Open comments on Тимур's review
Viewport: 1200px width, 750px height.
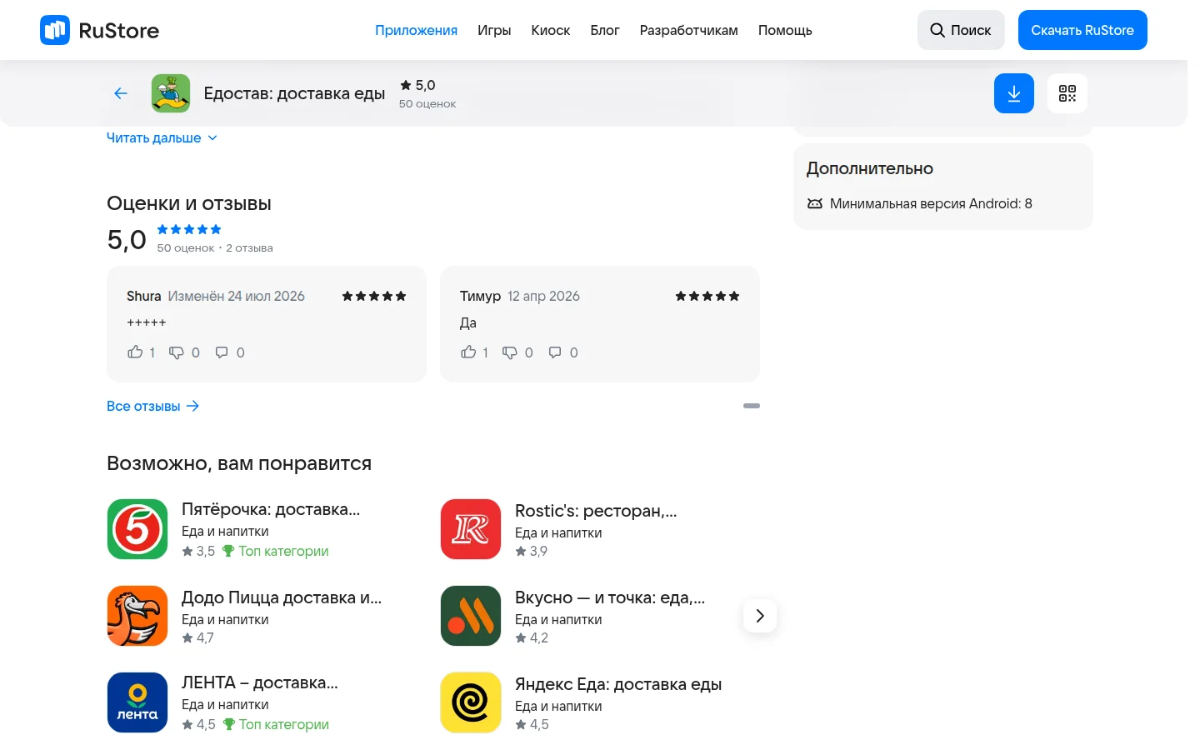click(x=555, y=352)
